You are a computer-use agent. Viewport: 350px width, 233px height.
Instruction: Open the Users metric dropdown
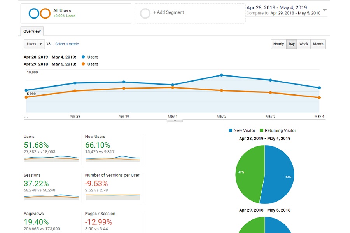[x=34, y=44]
